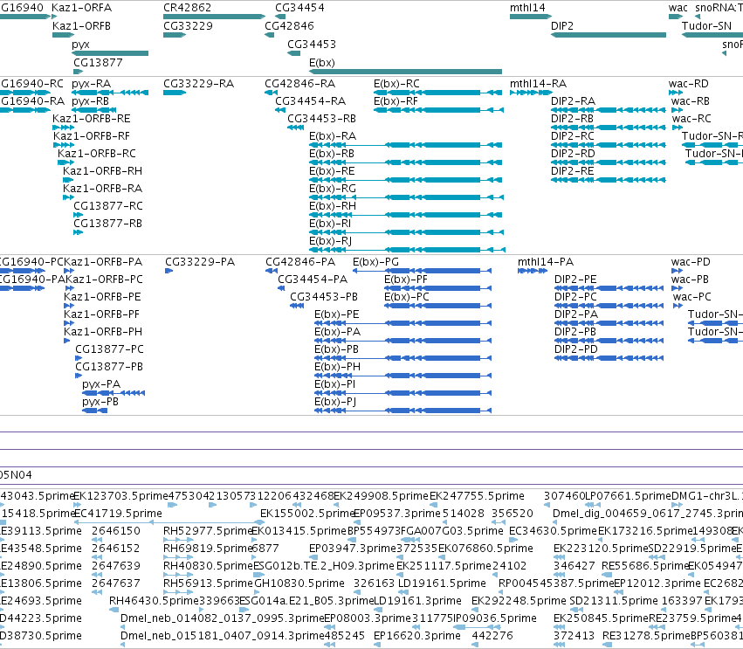Select the E(bx)-PJ protein label
The height and width of the screenshot is (649, 743).
coord(335,402)
